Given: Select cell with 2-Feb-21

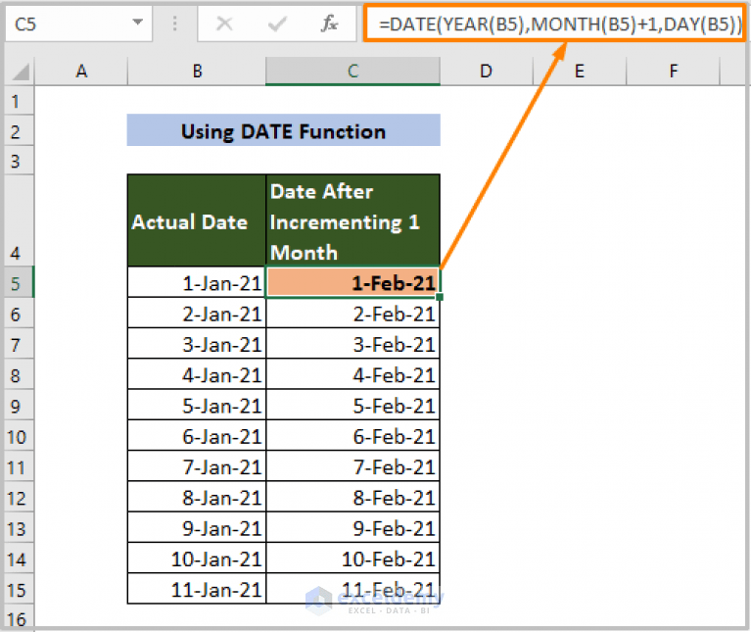Looking at the screenshot, I should pyautogui.click(x=353, y=314).
